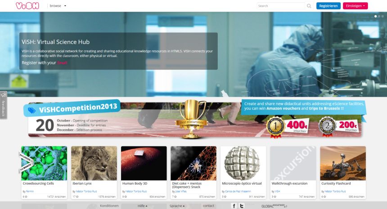Click the star rating on Iberian Lynx card
Screen dimensions: 387x209
click(x=76, y=197)
